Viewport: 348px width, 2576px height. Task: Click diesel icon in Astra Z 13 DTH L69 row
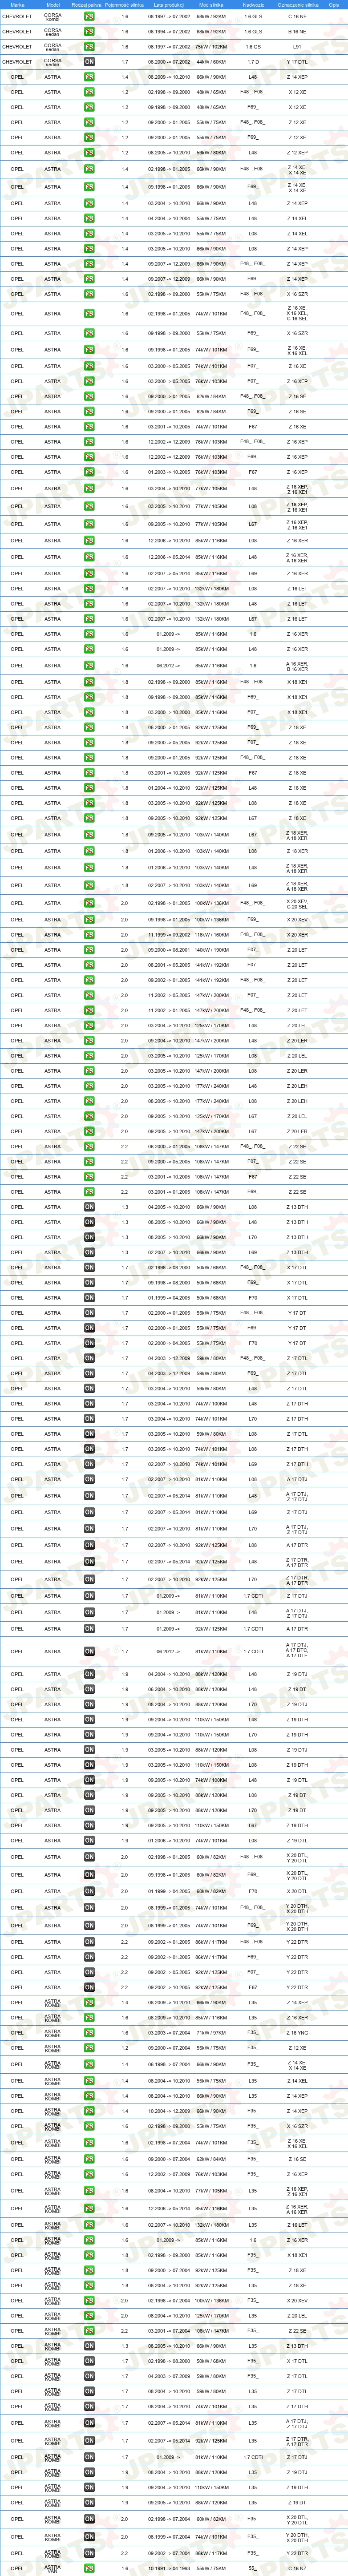(x=89, y=1252)
